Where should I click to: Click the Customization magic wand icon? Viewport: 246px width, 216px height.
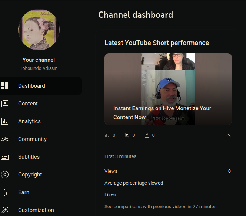pos(5,210)
